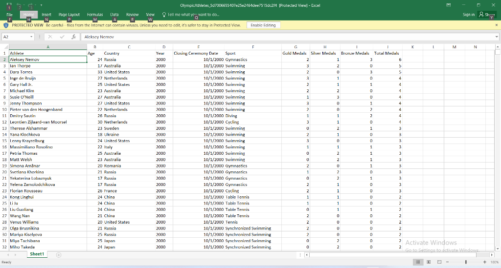
Task: Click the zoom out minus icon
Action: [447, 262]
